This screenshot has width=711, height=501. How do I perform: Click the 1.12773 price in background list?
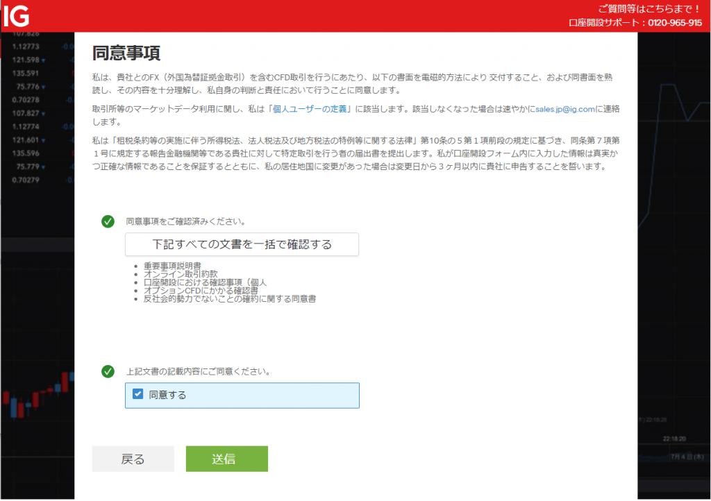pos(26,46)
